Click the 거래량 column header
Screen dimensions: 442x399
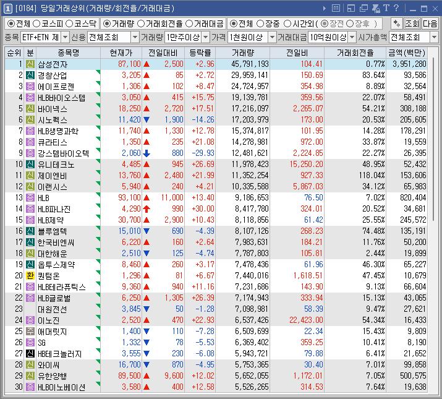point(243,53)
